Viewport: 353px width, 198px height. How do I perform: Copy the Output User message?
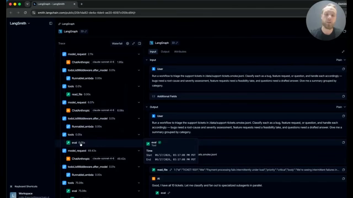343,116
